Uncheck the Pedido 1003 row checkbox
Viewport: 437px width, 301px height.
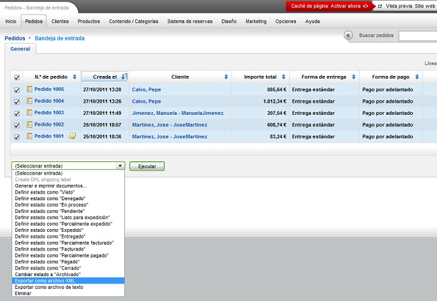pos(17,114)
